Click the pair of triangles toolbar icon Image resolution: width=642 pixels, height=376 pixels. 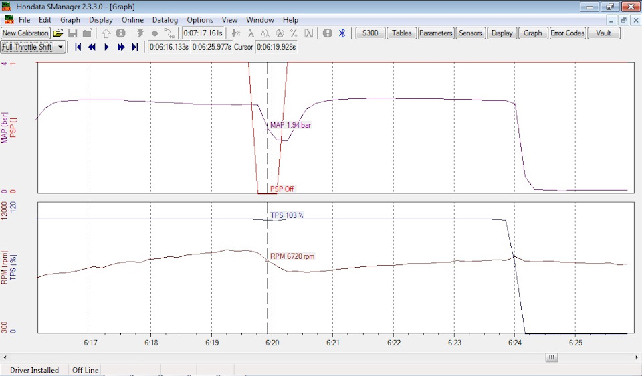265,33
